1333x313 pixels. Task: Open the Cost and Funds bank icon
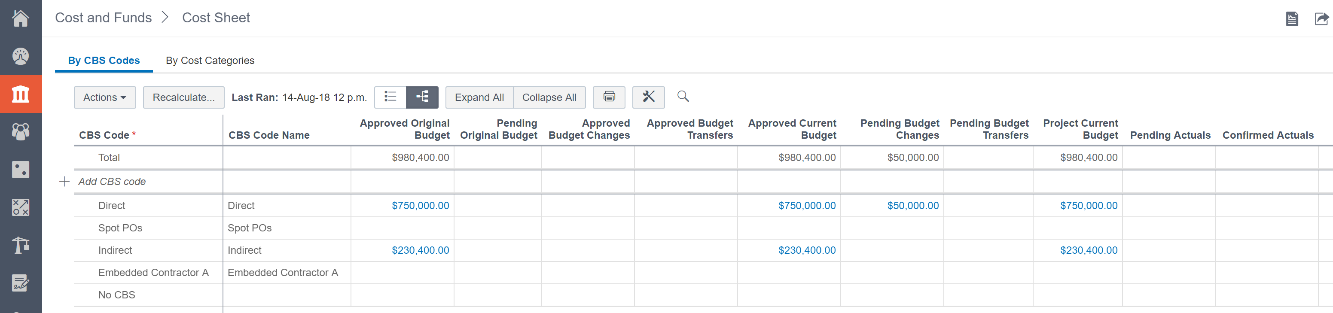click(x=21, y=94)
